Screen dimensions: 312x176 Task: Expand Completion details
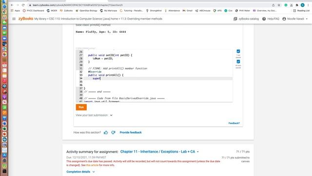pyautogui.click(x=80, y=172)
